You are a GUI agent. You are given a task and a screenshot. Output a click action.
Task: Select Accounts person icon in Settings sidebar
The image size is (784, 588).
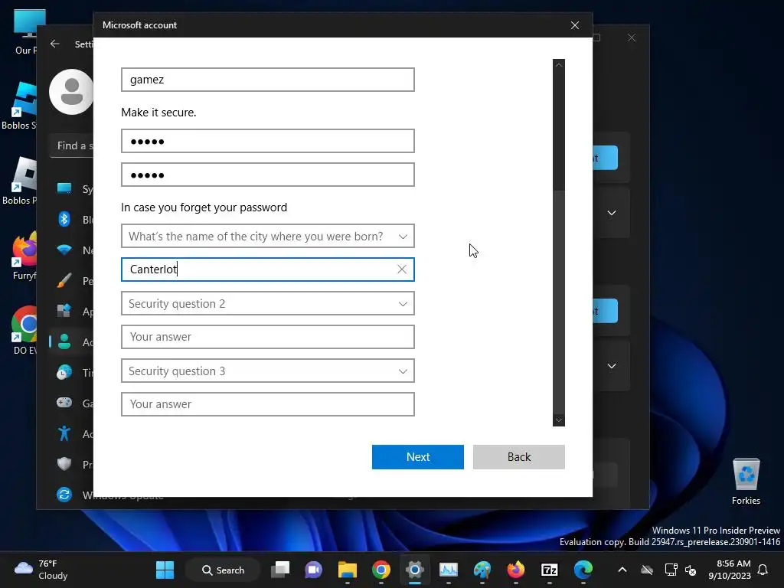[x=64, y=342]
